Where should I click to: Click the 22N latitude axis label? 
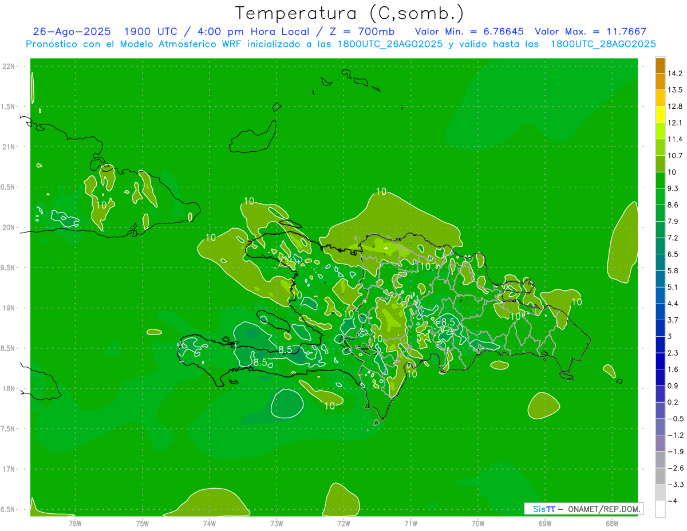10,66
